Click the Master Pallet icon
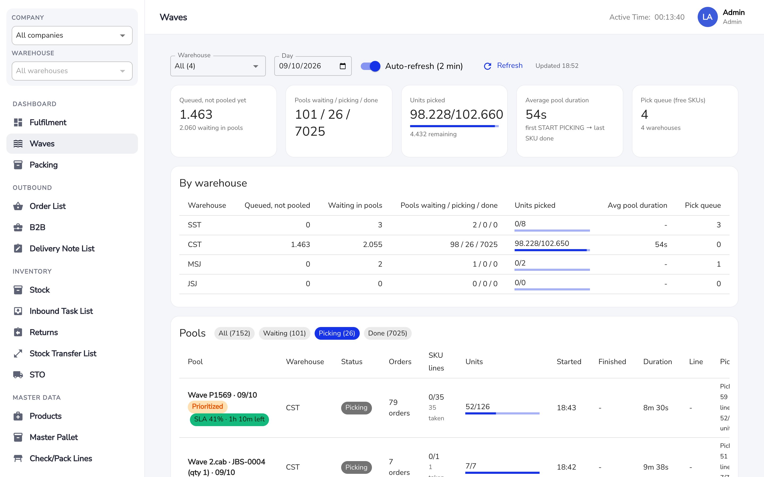The height and width of the screenshot is (477, 764). [18, 437]
